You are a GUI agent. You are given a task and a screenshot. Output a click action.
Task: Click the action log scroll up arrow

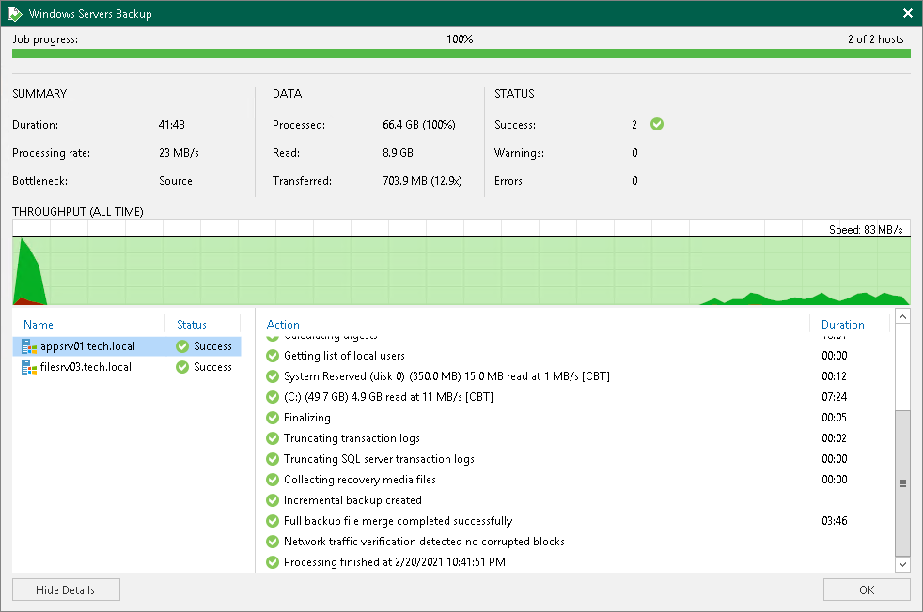pyautogui.click(x=902, y=316)
